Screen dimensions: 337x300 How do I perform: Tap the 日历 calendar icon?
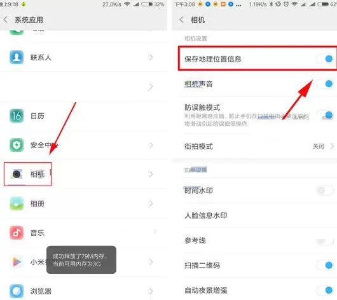pyautogui.click(x=17, y=116)
